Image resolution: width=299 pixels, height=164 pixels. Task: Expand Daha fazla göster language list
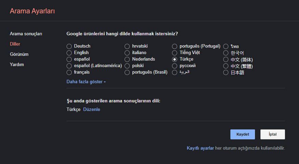86,82
